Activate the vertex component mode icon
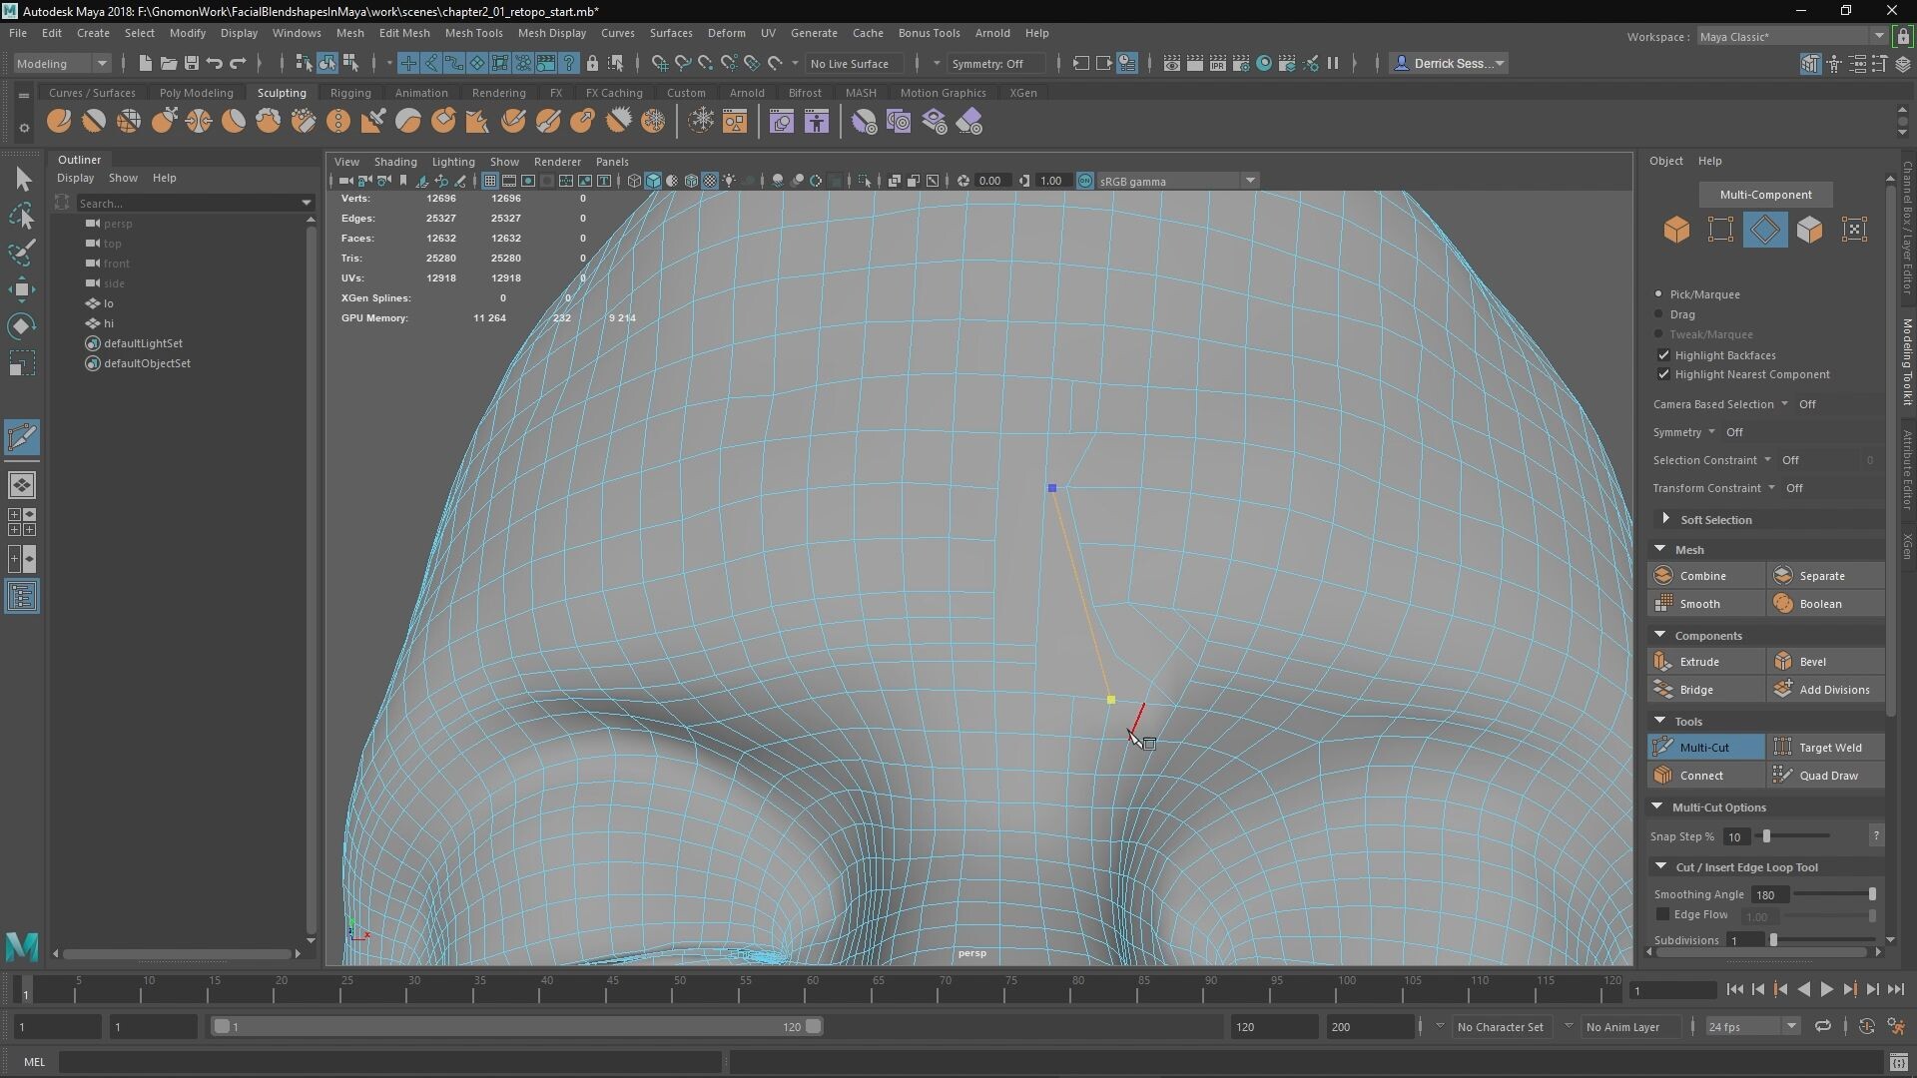The width and height of the screenshot is (1917, 1078). 1720,229
